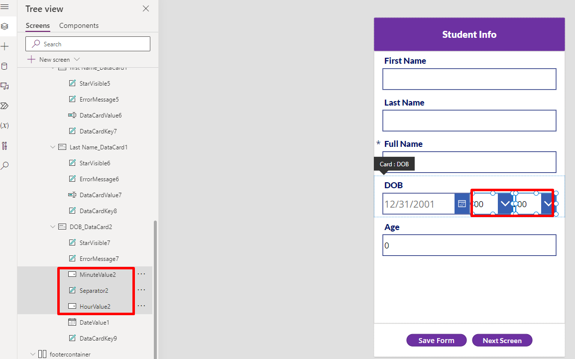Image resolution: width=575 pixels, height=359 pixels.
Task: Open the Data cylinder icon in sidebar
Action: tap(5, 66)
